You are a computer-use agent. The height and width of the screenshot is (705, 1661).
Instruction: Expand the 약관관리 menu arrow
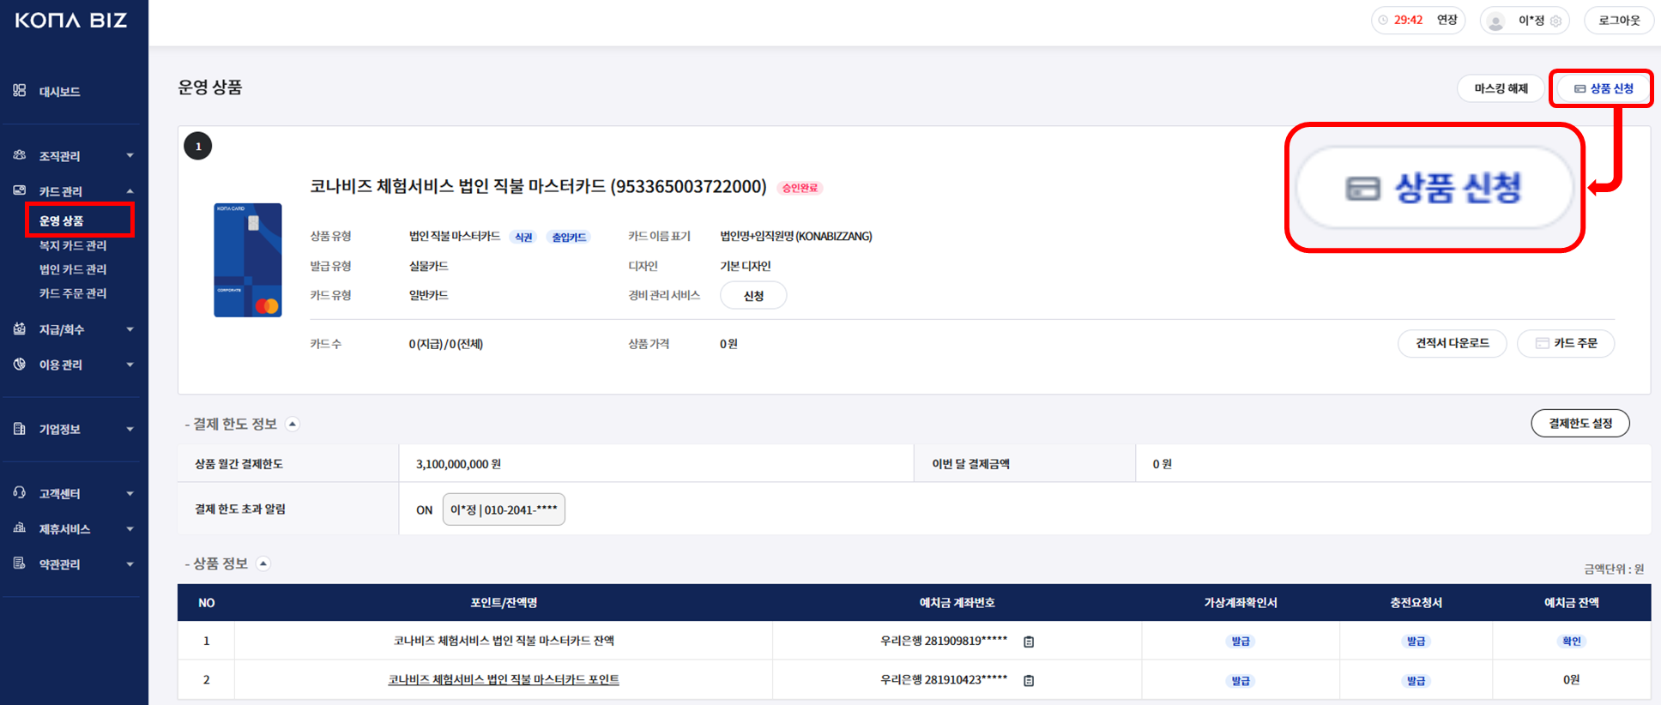[130, 563]
